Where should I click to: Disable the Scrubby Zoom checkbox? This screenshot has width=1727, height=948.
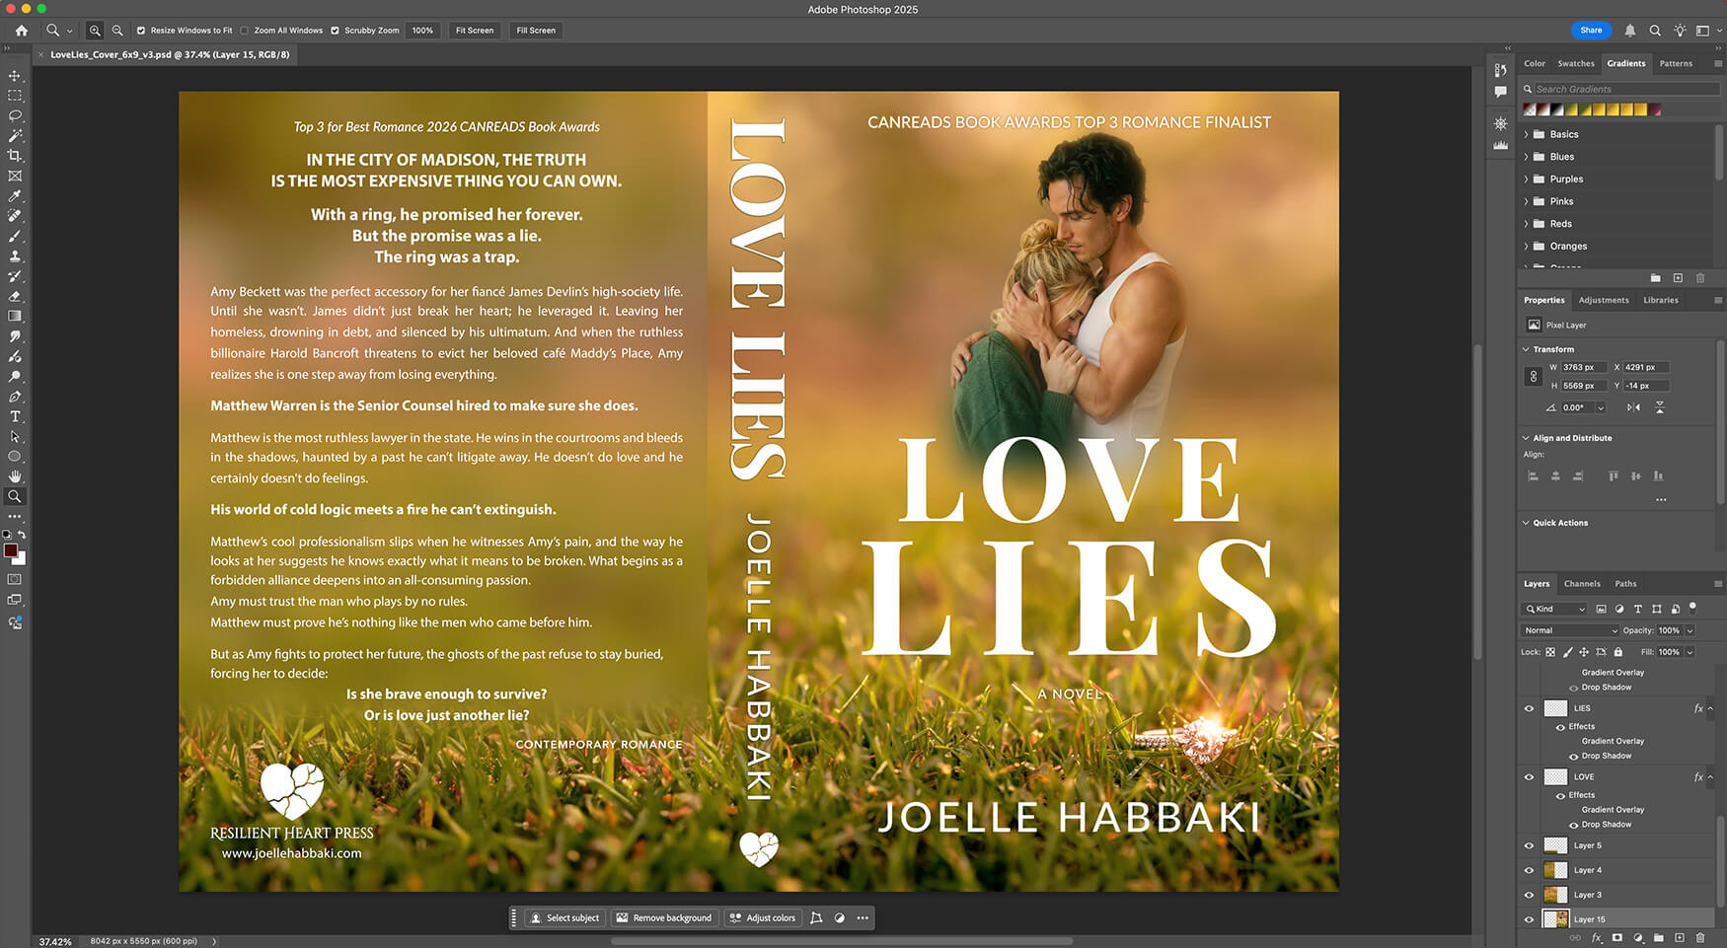click(x=336, y=31)
